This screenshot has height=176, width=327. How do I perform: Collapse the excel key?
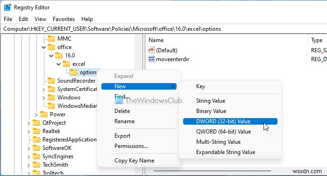tap(58, 64)
